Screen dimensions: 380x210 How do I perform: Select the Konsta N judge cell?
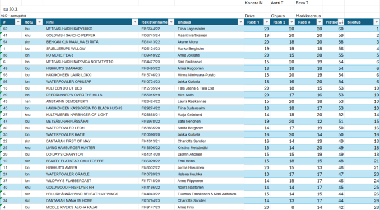point(257,3)
